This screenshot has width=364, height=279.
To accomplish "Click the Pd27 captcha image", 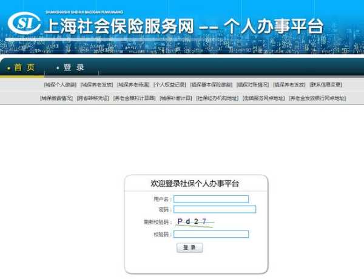I will [x=195, y=222].
